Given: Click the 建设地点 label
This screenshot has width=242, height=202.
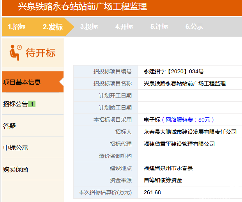Looking at the screenshot, I should [121, 168].
